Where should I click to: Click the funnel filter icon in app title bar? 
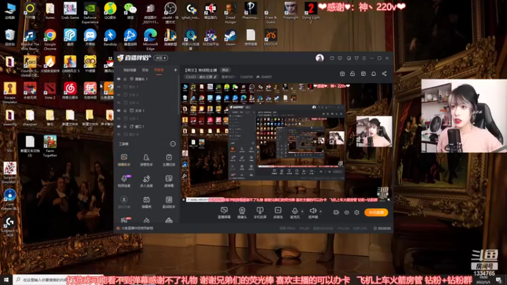[356, 58]
